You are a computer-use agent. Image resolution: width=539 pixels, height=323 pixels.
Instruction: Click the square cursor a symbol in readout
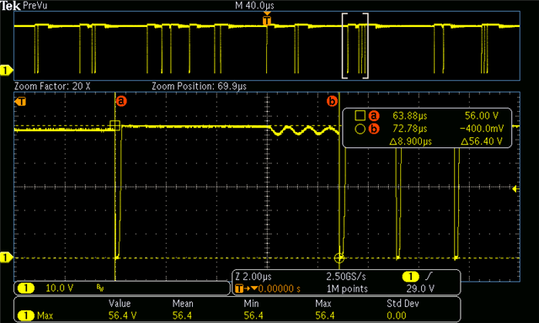(x=360, y=116)
